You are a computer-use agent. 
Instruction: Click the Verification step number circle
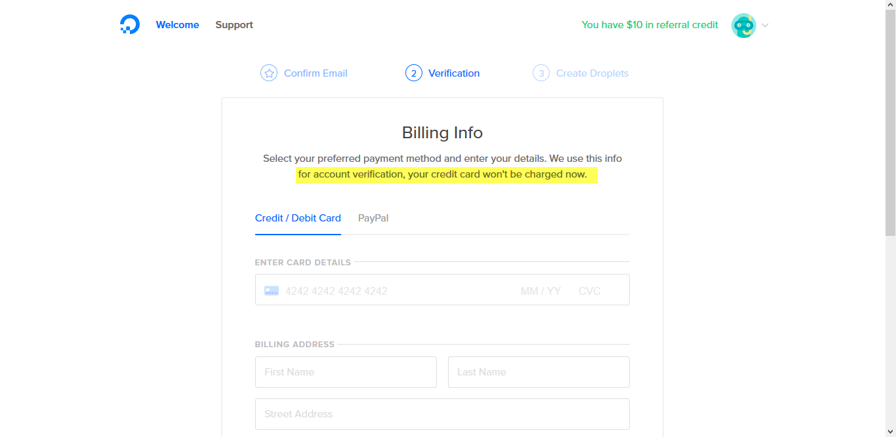click(x=413, y=73)
